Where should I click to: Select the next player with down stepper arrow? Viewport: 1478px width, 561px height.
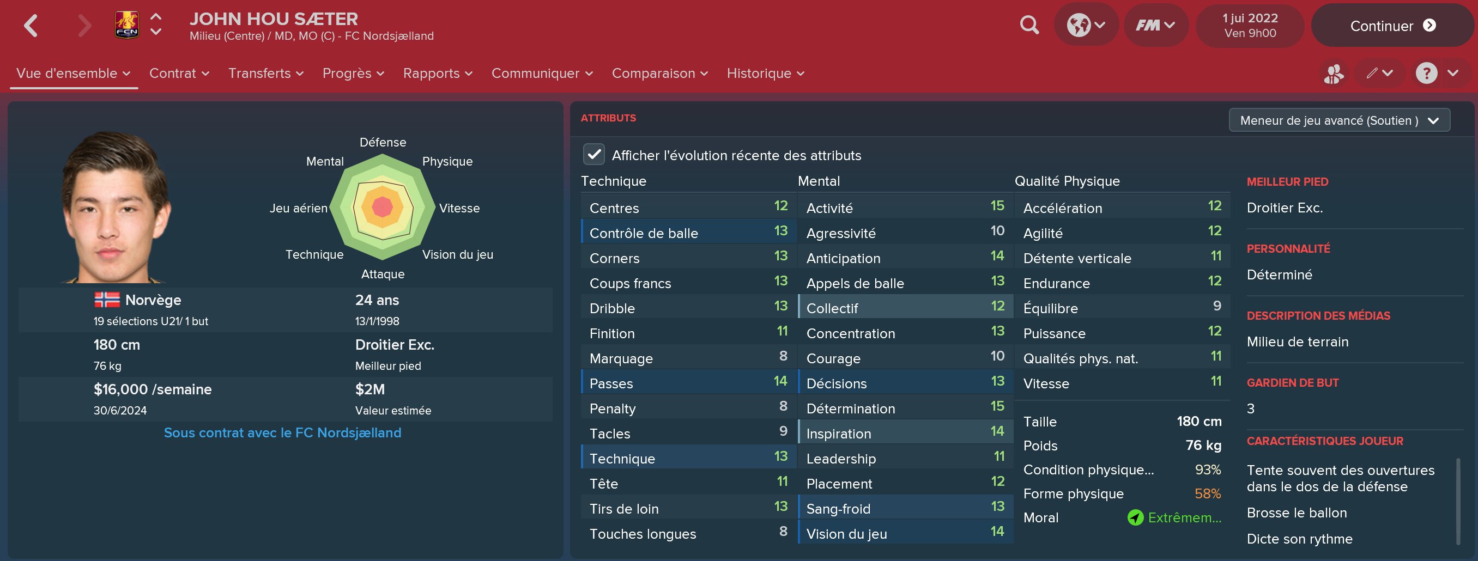(155, 33)
